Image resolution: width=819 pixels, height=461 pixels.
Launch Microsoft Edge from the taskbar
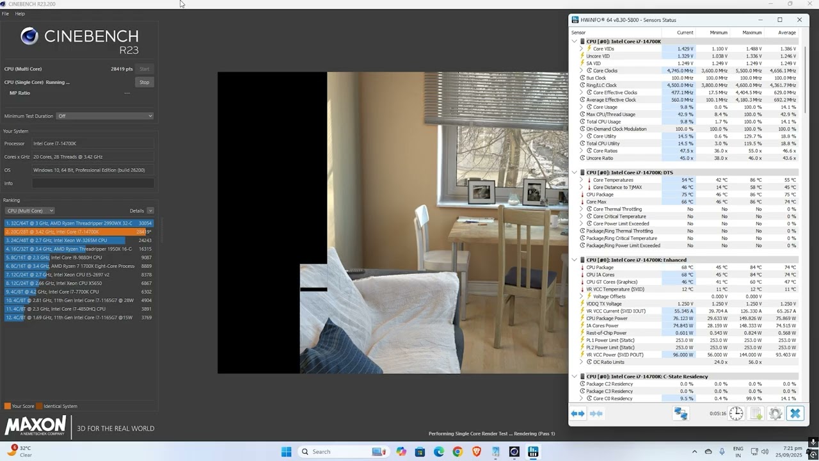439,451
